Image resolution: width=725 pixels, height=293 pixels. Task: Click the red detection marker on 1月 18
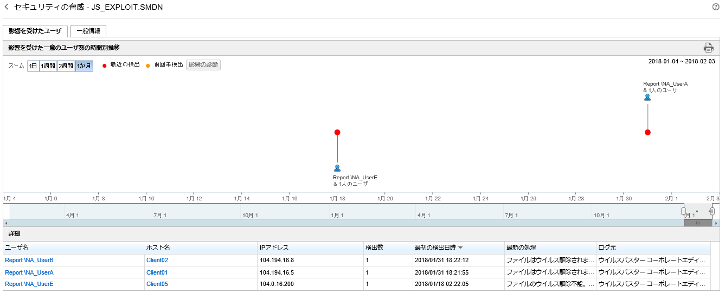[337, 132]
